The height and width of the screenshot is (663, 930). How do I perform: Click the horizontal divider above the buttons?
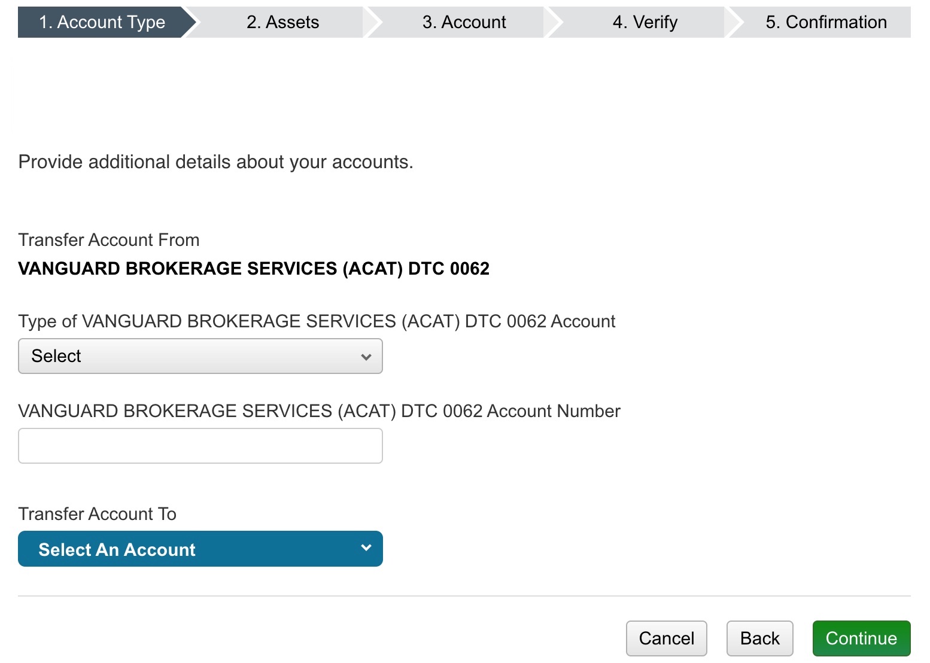464,596
